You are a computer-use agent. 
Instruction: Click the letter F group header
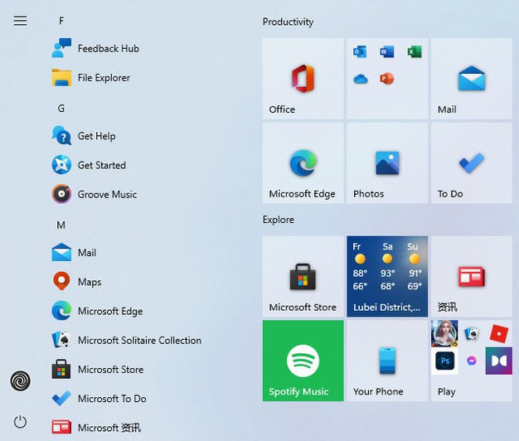click(x=61, y=21)
